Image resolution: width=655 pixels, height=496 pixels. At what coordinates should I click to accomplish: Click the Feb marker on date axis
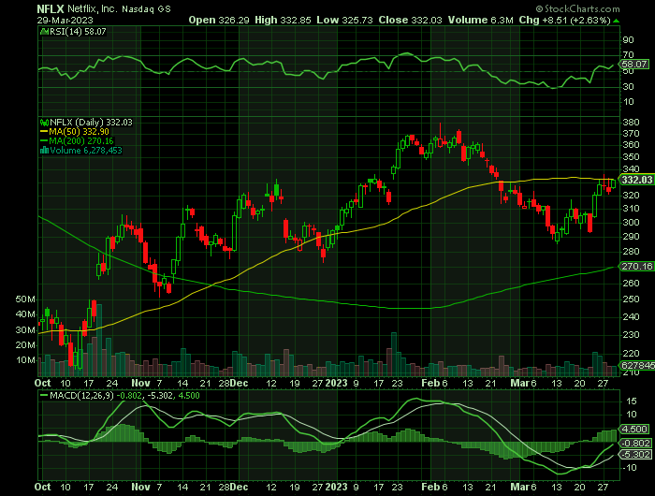(x=429, y=383)
